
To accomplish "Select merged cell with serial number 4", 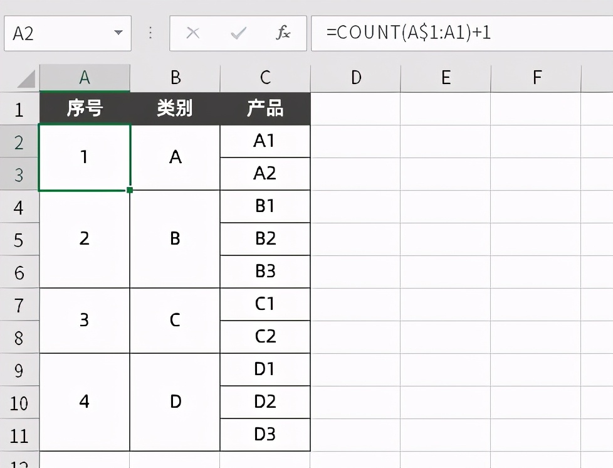I will (x=85, y=402).
